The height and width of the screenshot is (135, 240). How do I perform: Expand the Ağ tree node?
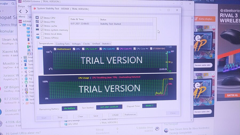tap(22, 79)
